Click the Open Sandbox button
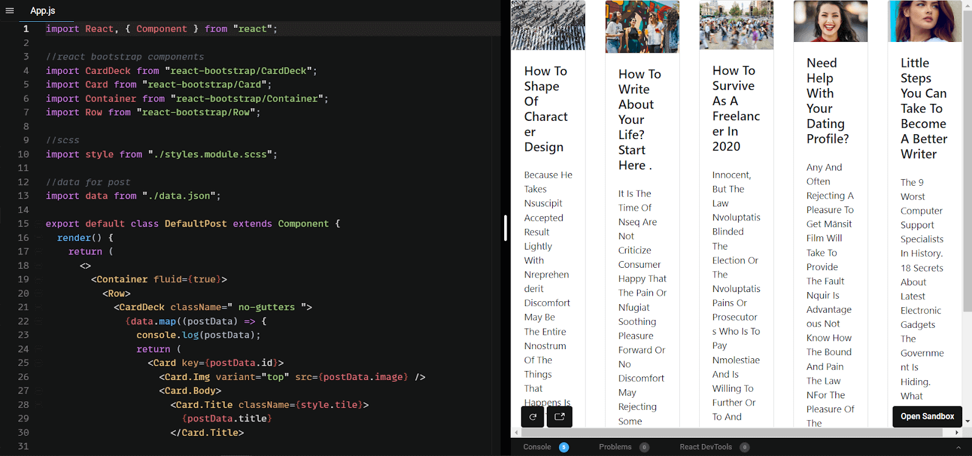 point(927,417)
